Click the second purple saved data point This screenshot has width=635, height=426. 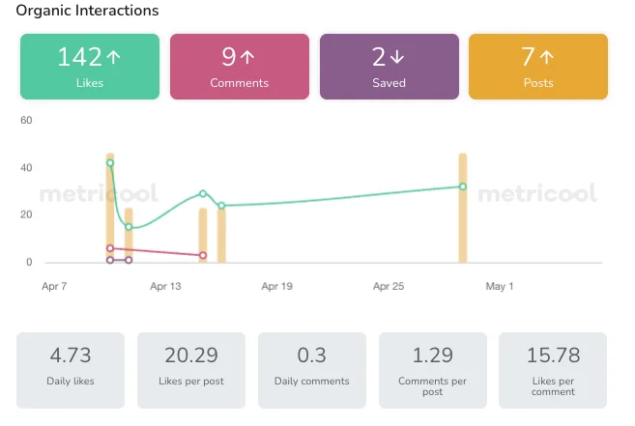(129, 261)
